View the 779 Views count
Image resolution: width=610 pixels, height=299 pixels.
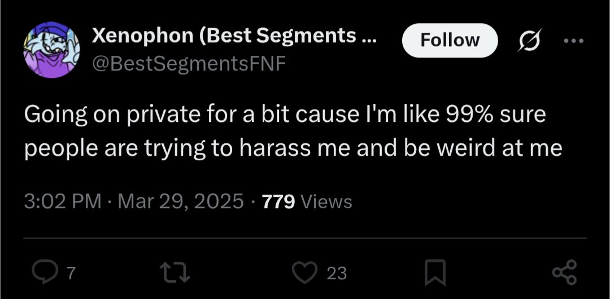[279, 201]
